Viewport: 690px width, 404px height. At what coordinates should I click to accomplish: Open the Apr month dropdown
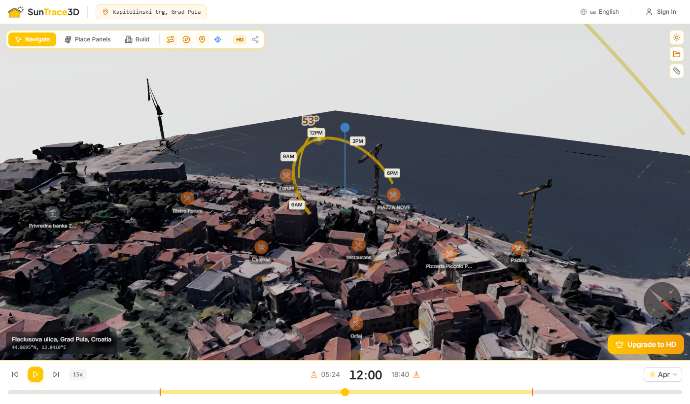[x=662, y=374]
